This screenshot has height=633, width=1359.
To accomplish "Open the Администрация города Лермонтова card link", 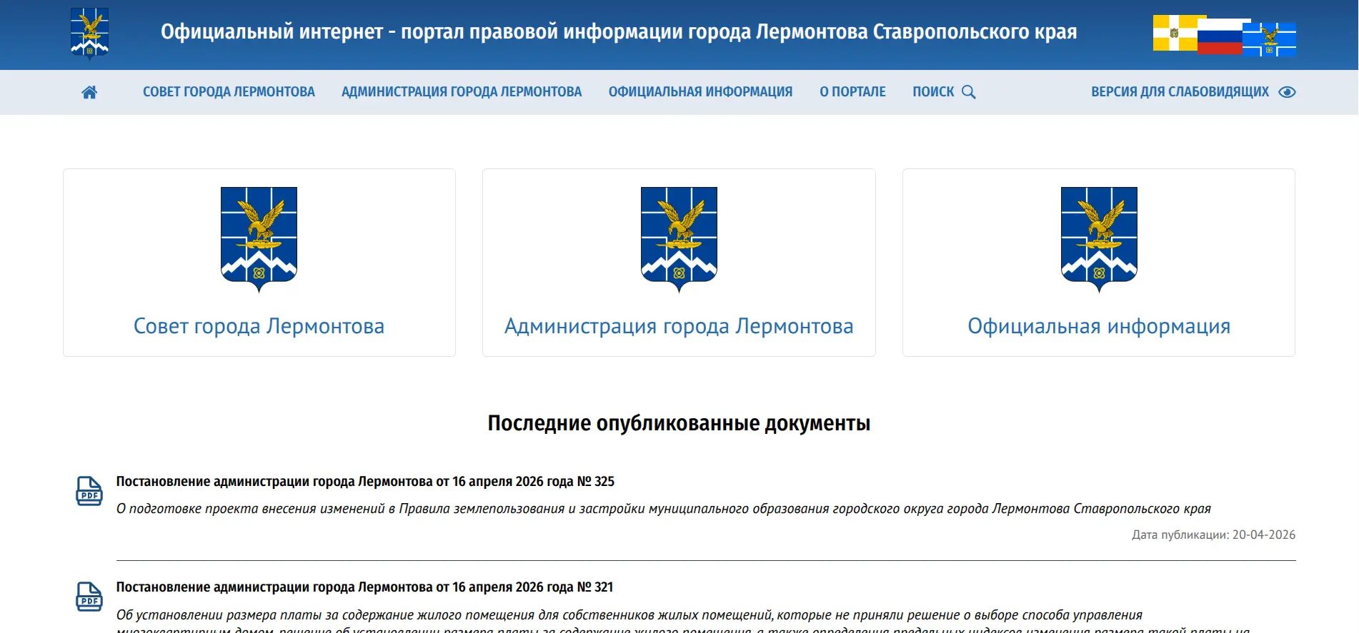I will tap(679, 326).
